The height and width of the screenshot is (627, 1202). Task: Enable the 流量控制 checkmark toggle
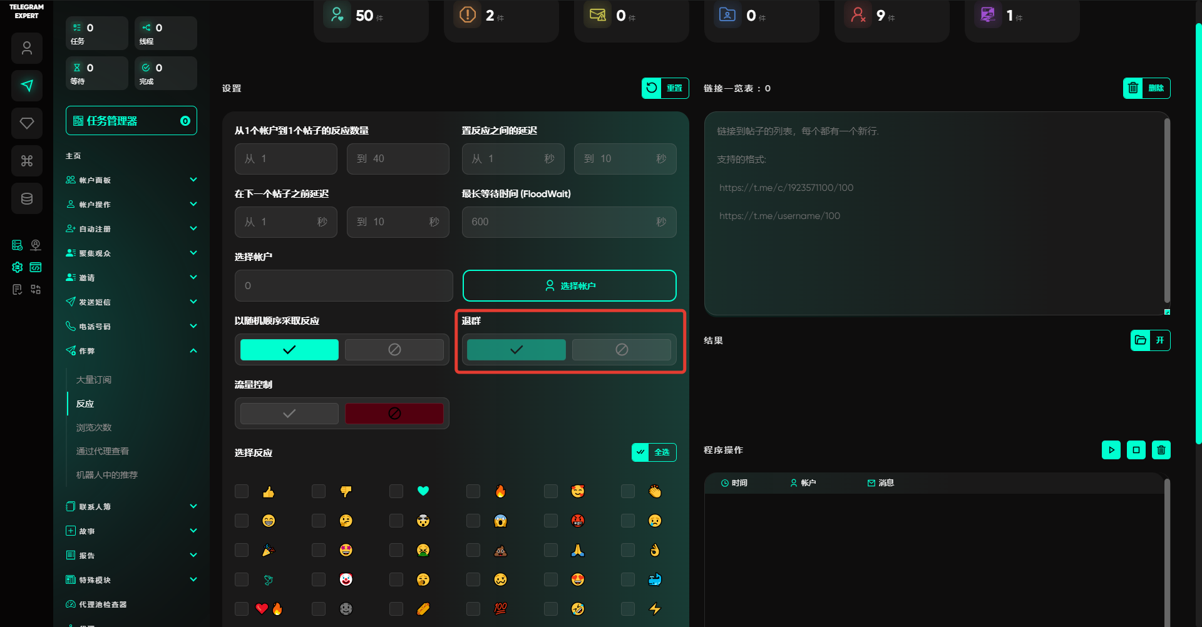(x=289, y=414)
